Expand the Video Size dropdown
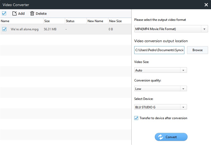Screen dimensions: 211x145 point(161,70)
